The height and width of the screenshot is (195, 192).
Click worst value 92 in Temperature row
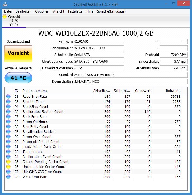click(128, 152)
